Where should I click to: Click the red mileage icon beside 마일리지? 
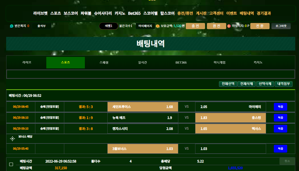[x=229, y=26]
